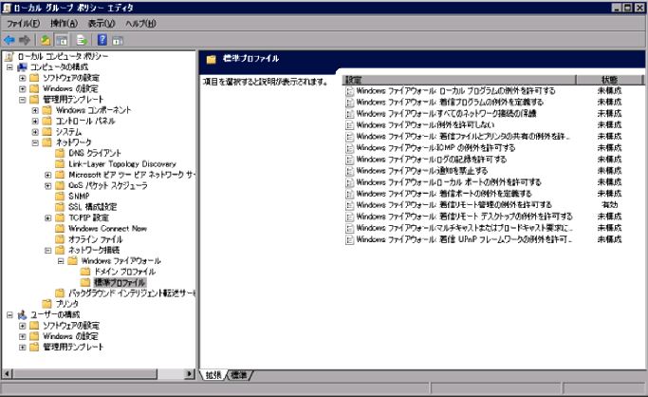Click the SNMP folder icon
Image resolution: width=648 pixels, height=397 pixels.
[x=61, y=196]
